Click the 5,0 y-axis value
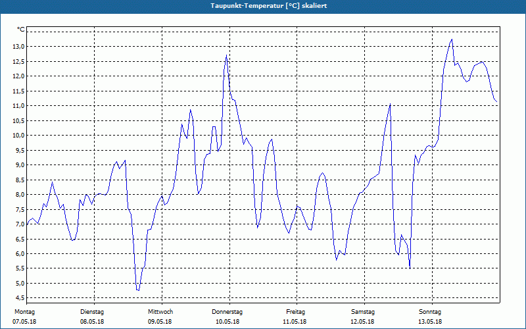The width and height of the screenshot is (526, 329). [20, 284]
